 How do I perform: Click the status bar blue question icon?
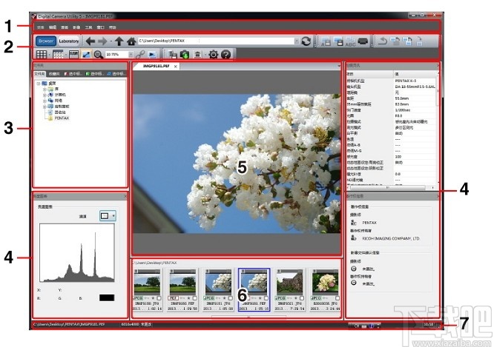click(372, 326)
